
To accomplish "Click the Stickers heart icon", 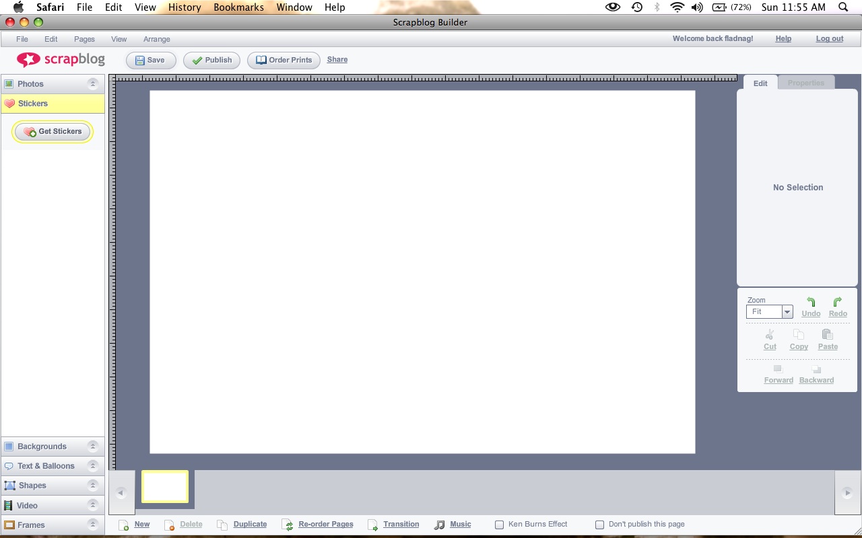I will click(x=9, y=104).
